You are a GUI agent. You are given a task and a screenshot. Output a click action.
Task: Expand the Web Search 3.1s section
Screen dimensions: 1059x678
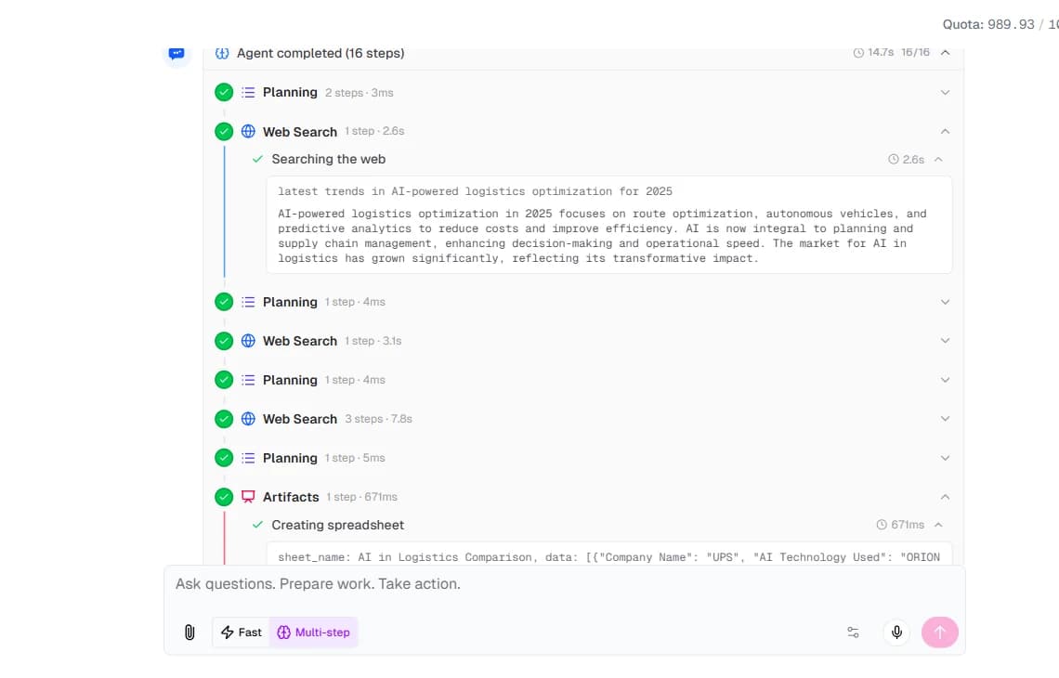pyautogui.click(x=945, y=341)
